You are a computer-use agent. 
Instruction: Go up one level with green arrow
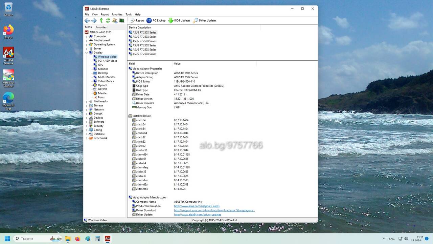pyautogui.click(x=101, y=21)
